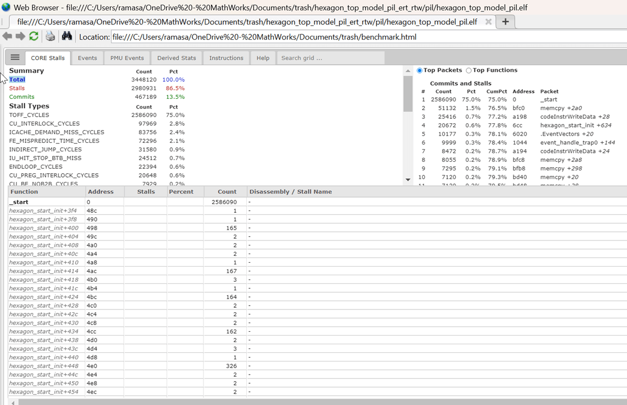
Task: Select the Top Functions radio button
Action: point(469,71)
